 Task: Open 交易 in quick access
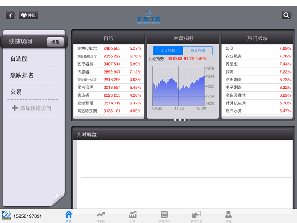[33, 92]
